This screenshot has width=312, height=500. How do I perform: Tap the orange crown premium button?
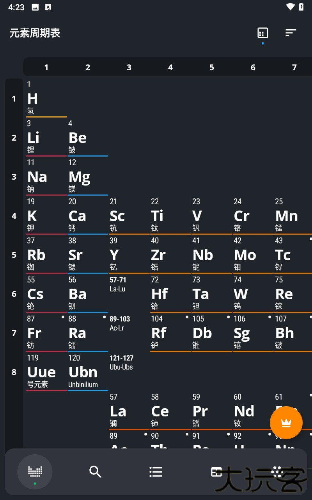(x=286, y=423)
